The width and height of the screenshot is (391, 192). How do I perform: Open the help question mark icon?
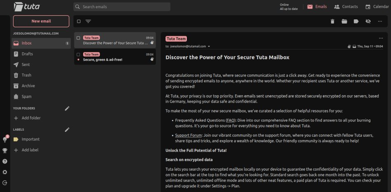point(5,161)
